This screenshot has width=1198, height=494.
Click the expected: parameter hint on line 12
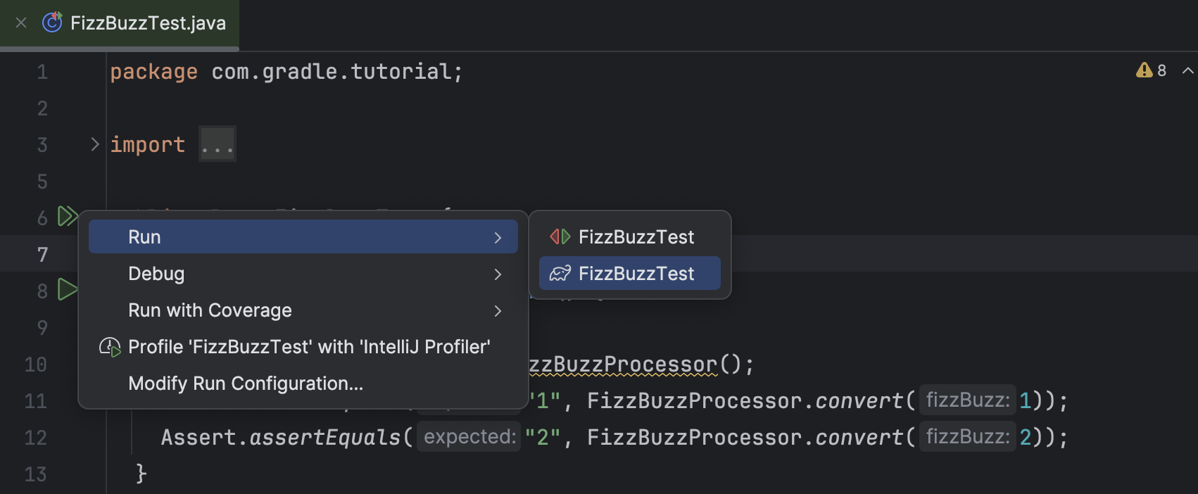pyautogui.click(x=468, y=436)
